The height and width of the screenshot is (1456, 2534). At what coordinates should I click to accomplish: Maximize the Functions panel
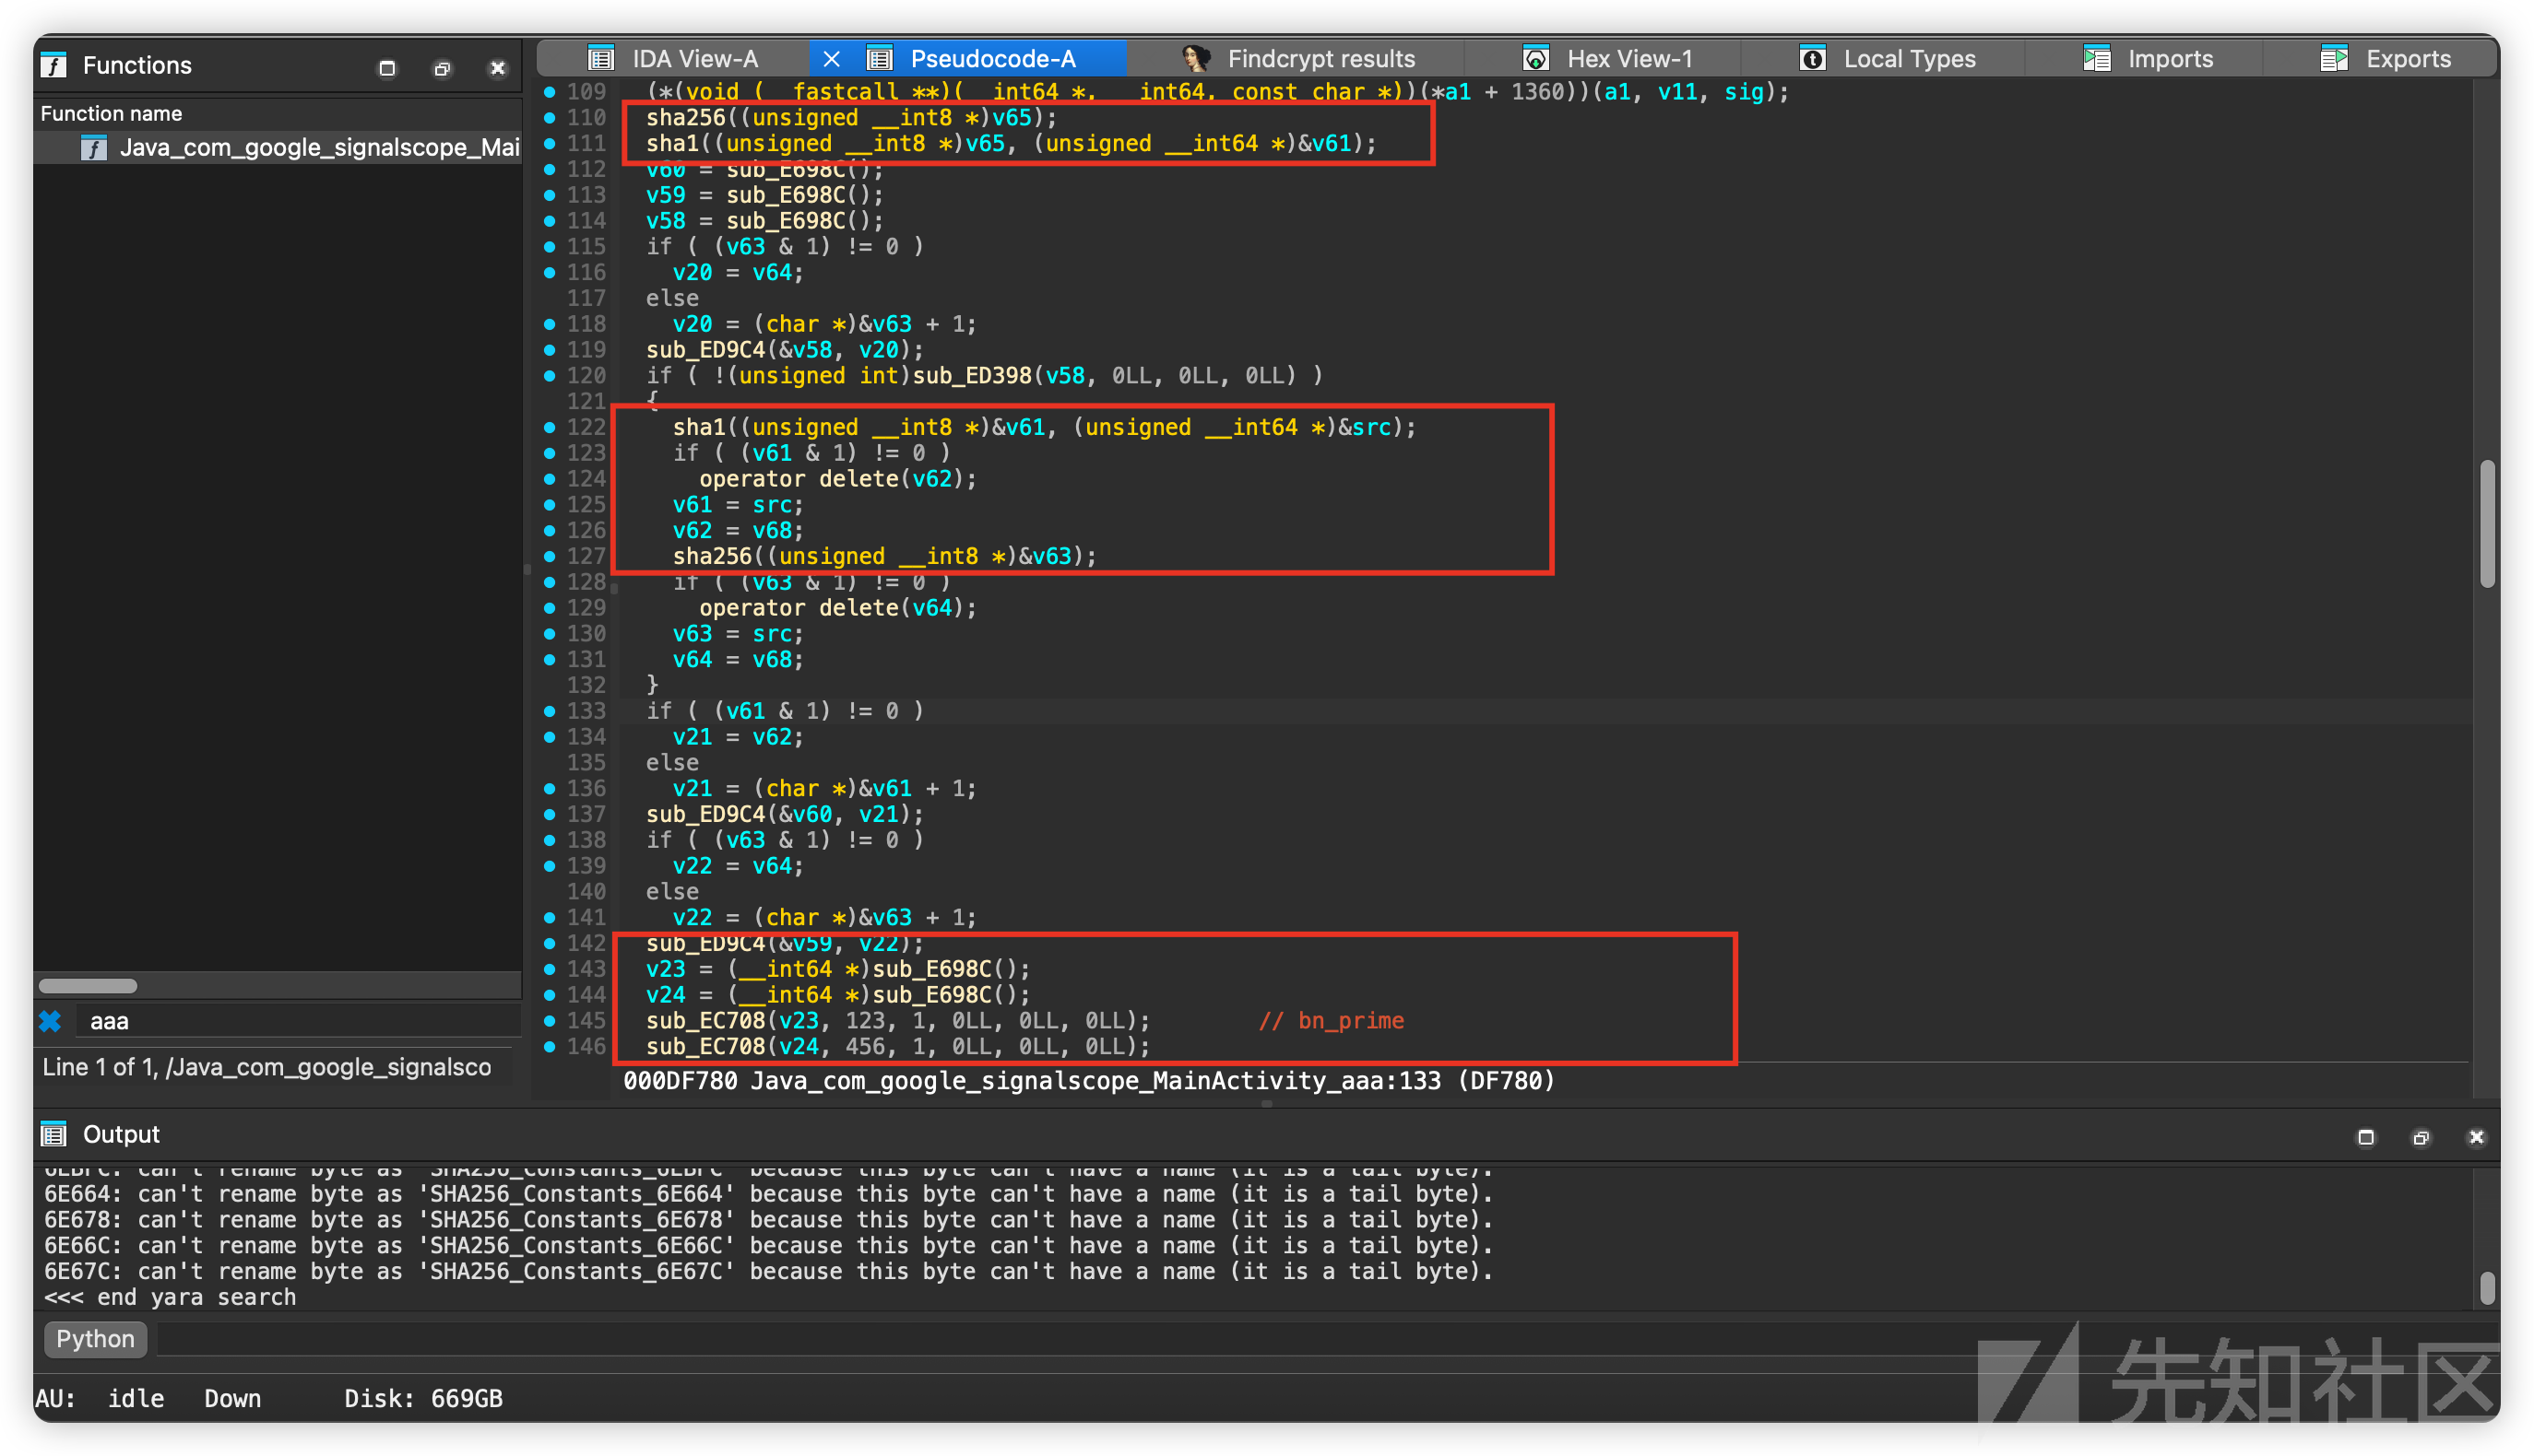(x=387, y=68)
